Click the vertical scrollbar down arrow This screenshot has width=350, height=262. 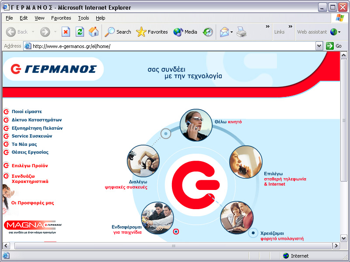click(x=343, y=238)
